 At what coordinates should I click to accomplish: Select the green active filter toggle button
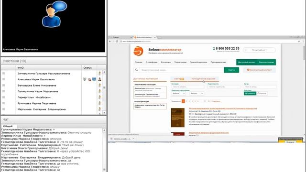pos(250,94)
